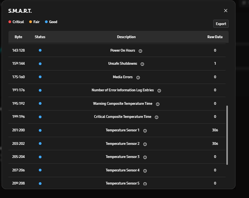Show info for Temperature Sensor 1
The image size is (249, 198).
tap(145, 131)
